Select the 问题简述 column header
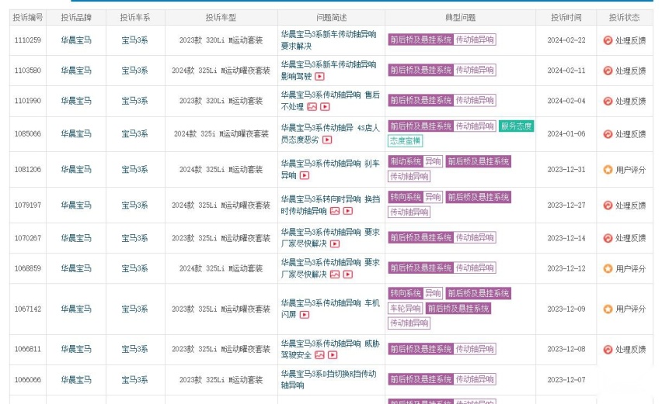662x404 pixels. tap(332, 17)
